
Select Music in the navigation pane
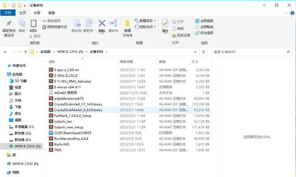[x=15, y=113]
